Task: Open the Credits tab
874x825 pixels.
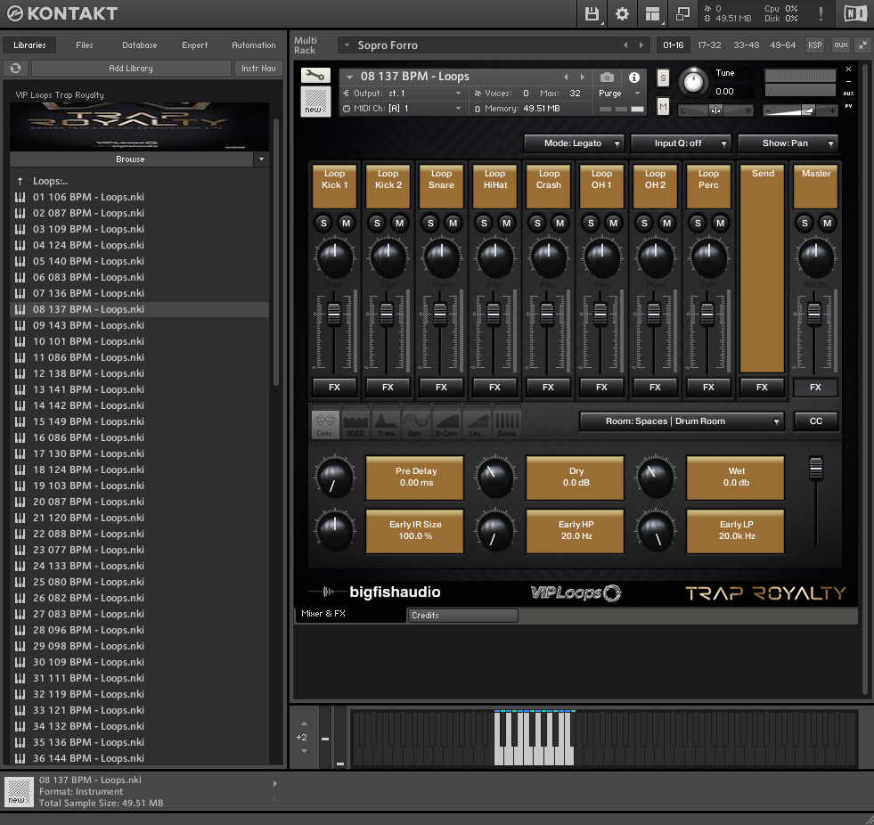Action: tap(462, 616)
